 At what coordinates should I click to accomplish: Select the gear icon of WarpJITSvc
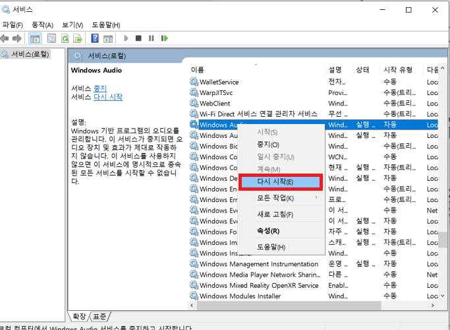point(194,92)
